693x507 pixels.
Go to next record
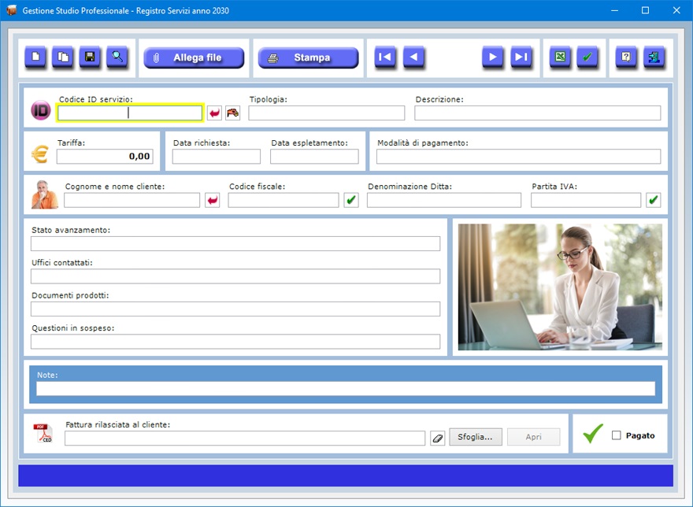tap(493, 57)
